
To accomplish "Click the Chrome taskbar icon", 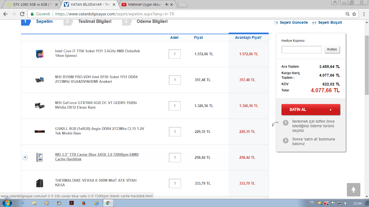I will coord(108,203).
